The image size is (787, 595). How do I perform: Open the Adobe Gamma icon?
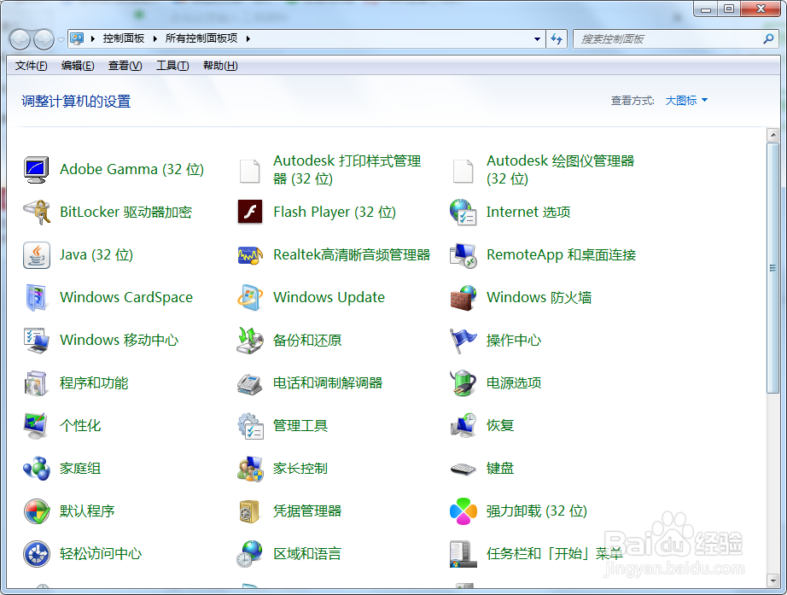point(36,170)
